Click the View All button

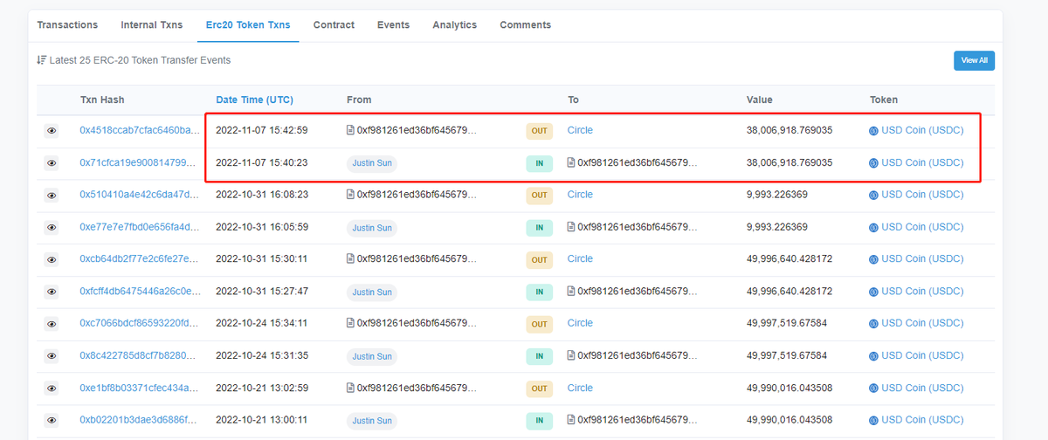[x=974, y=60]
